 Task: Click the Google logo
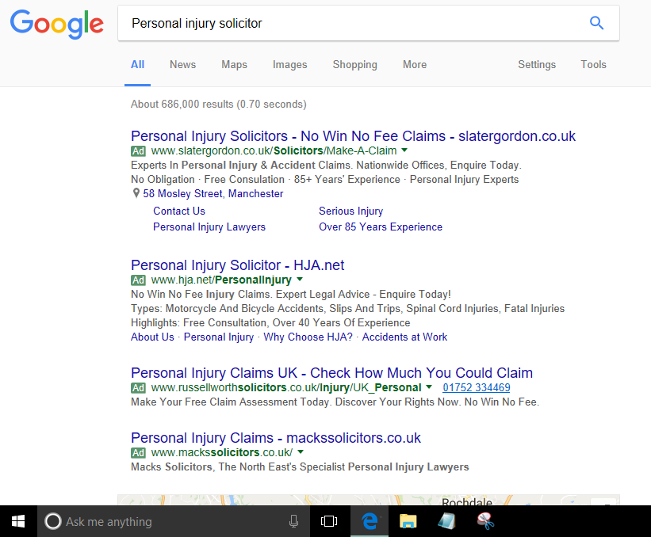click(57, 24)
